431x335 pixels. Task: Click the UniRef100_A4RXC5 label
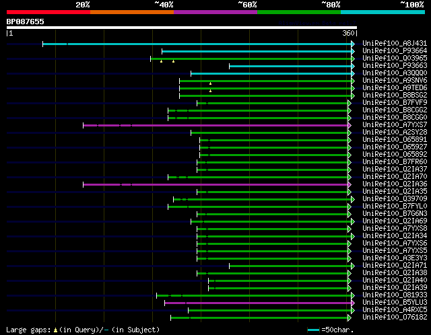pos(395,310)
